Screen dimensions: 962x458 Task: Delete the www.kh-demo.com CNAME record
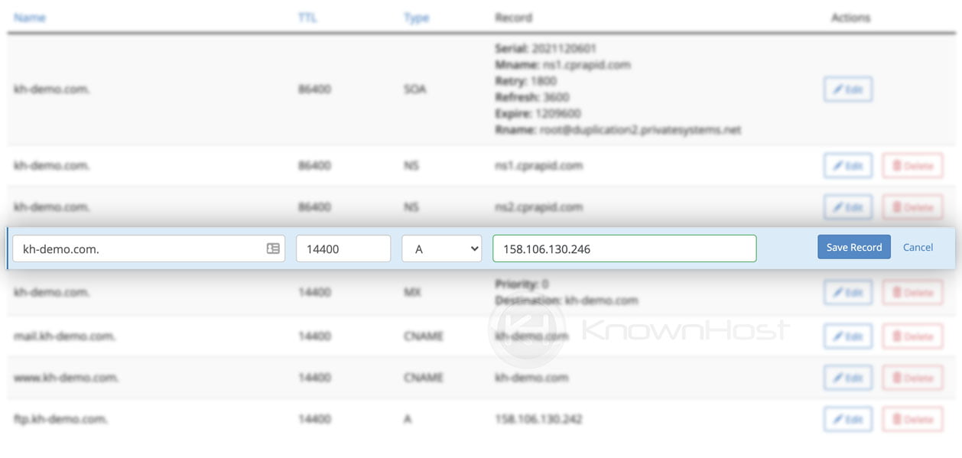(x=912, y=377)
